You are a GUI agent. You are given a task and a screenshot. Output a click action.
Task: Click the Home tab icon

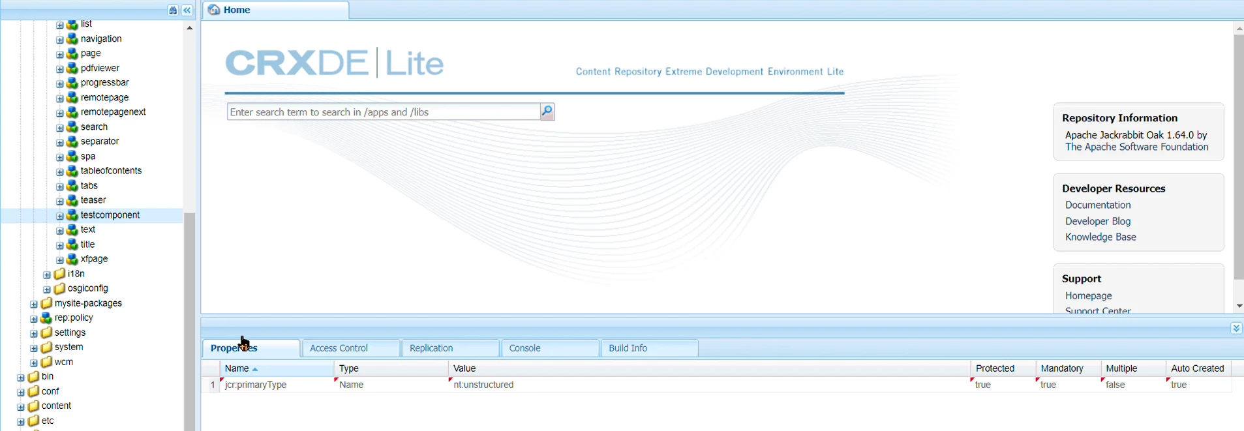213,10
